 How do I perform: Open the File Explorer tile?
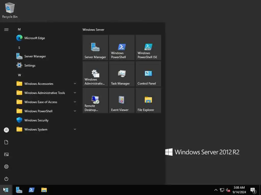click(148, 100)
